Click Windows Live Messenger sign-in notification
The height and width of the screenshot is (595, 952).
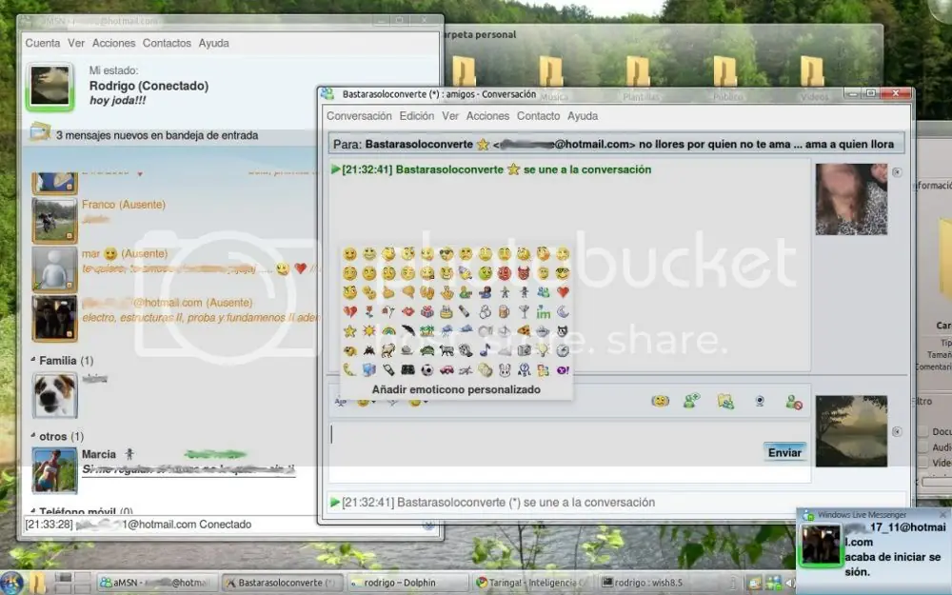click(874, 550)
